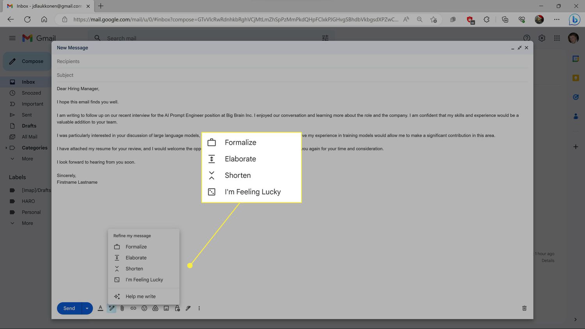Expand the Categories section in sidebar
Screen dimensions: 585x329
(x=6, y=148)
